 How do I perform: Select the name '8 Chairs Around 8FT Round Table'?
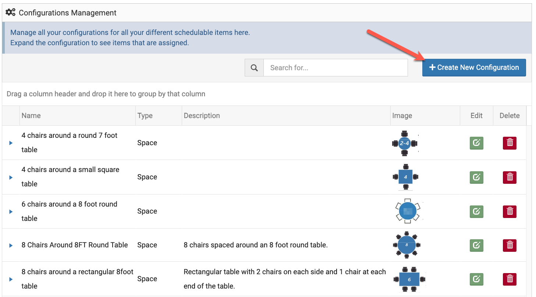75,245
